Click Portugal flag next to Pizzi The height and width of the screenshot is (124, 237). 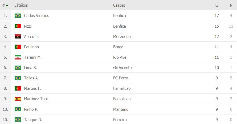18,26
